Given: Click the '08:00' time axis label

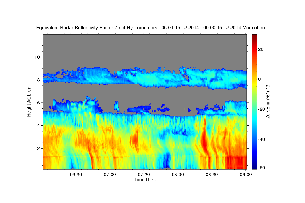Looking at the screenshot, I should click(x=178, y=175).
